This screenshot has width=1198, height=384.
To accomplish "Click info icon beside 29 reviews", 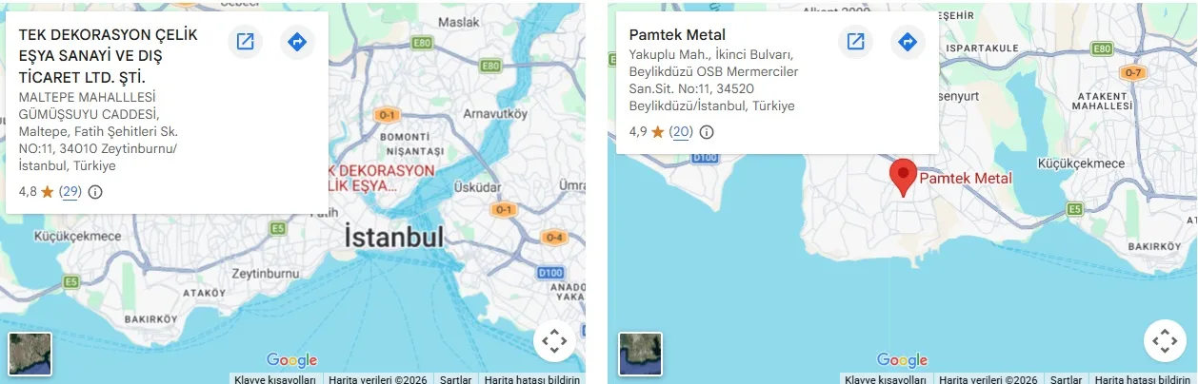I will click(x=95, y=192).
